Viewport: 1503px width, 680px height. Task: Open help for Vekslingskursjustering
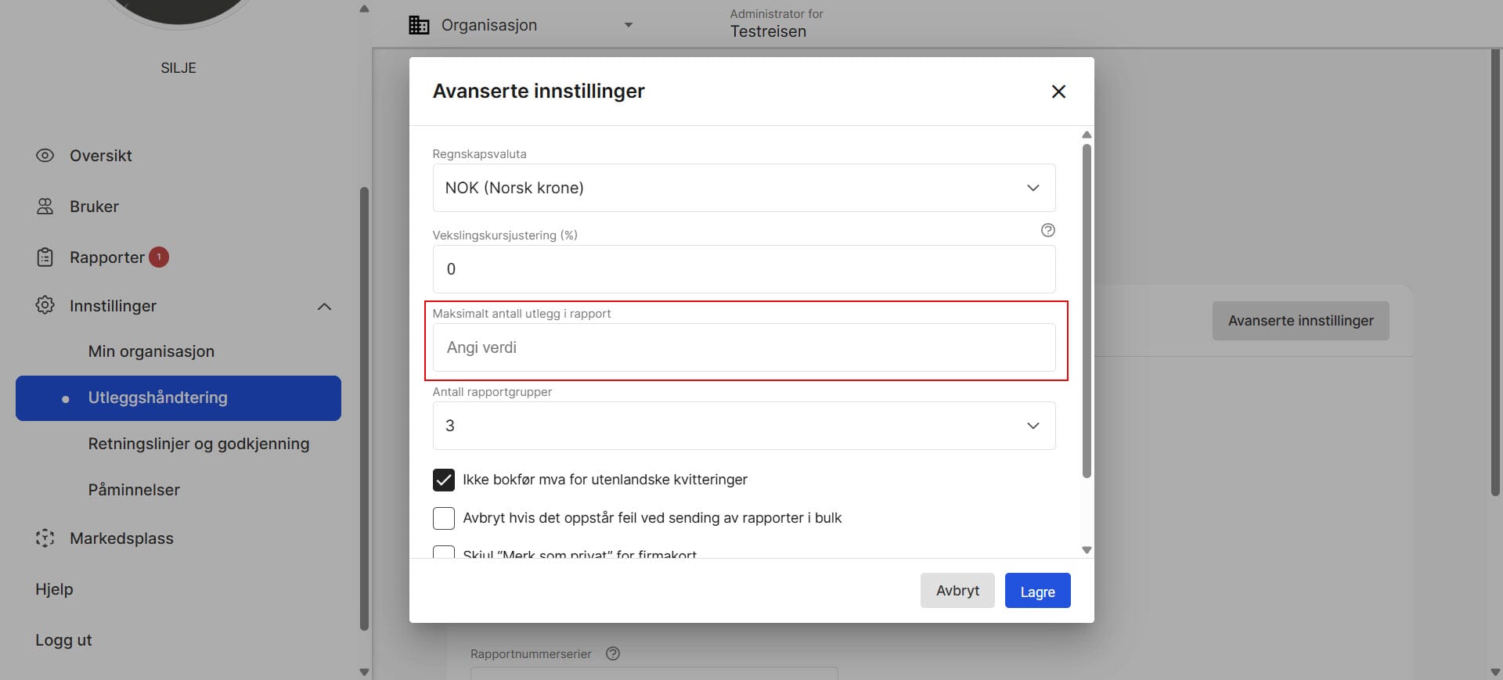tap(1048, 230)
